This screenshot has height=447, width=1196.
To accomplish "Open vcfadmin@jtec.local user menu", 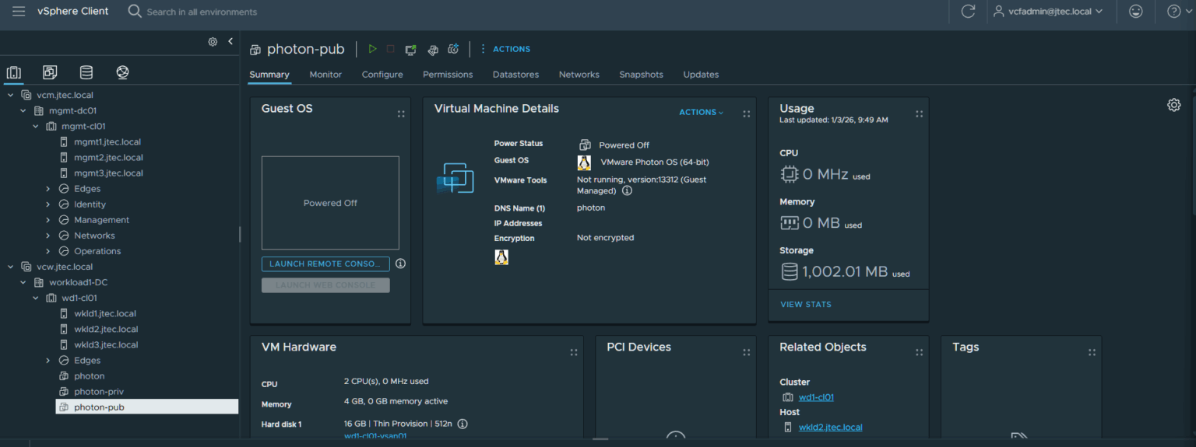I will (1048, 12).
